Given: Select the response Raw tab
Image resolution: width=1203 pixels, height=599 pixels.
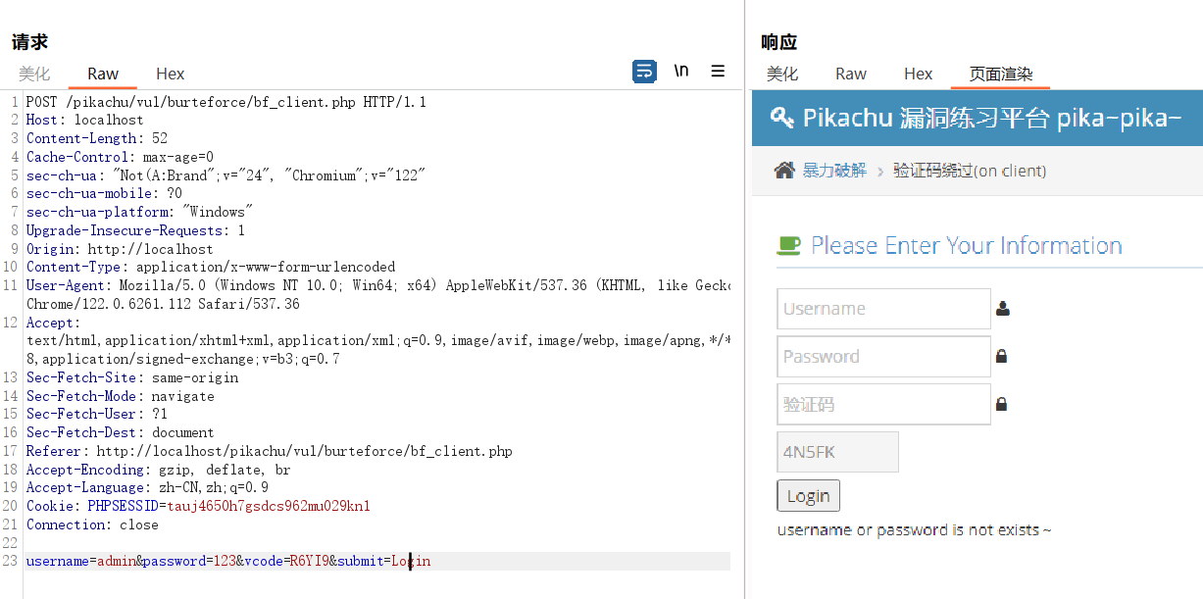Looking at the screenshot, I should 851,74.
